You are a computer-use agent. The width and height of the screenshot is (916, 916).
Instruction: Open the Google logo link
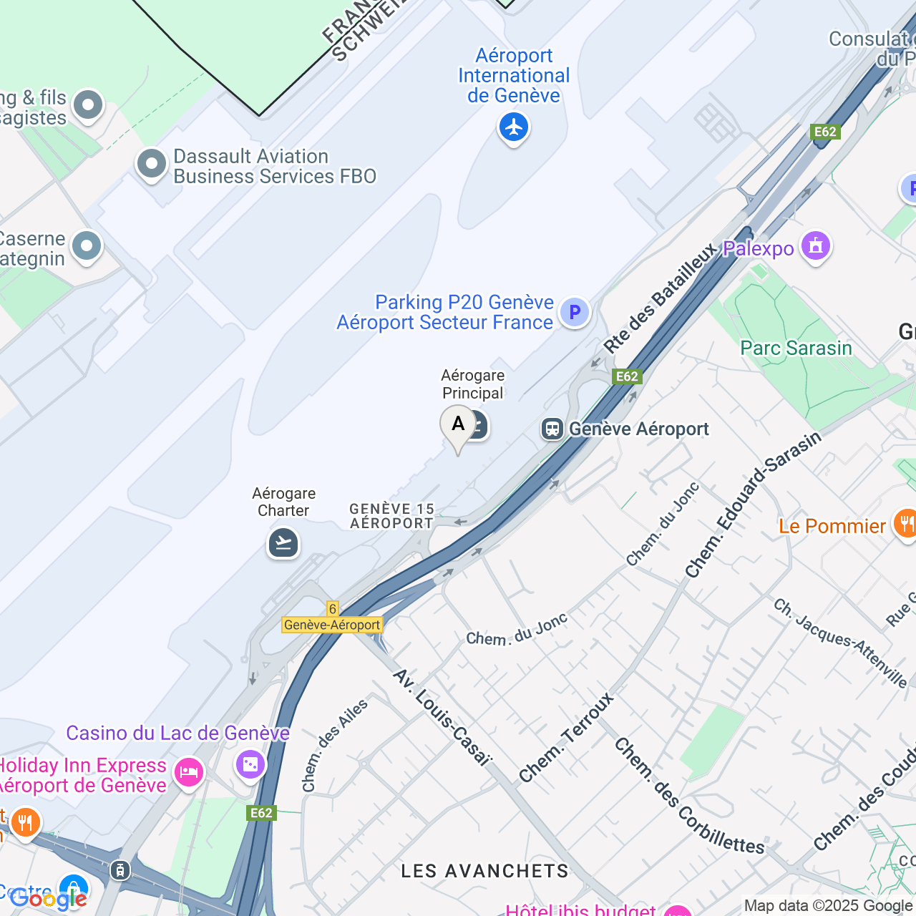point(47,899)
